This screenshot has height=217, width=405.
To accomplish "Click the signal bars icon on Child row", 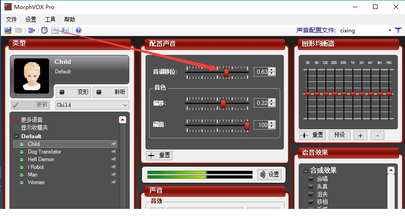I will [114, 144].
